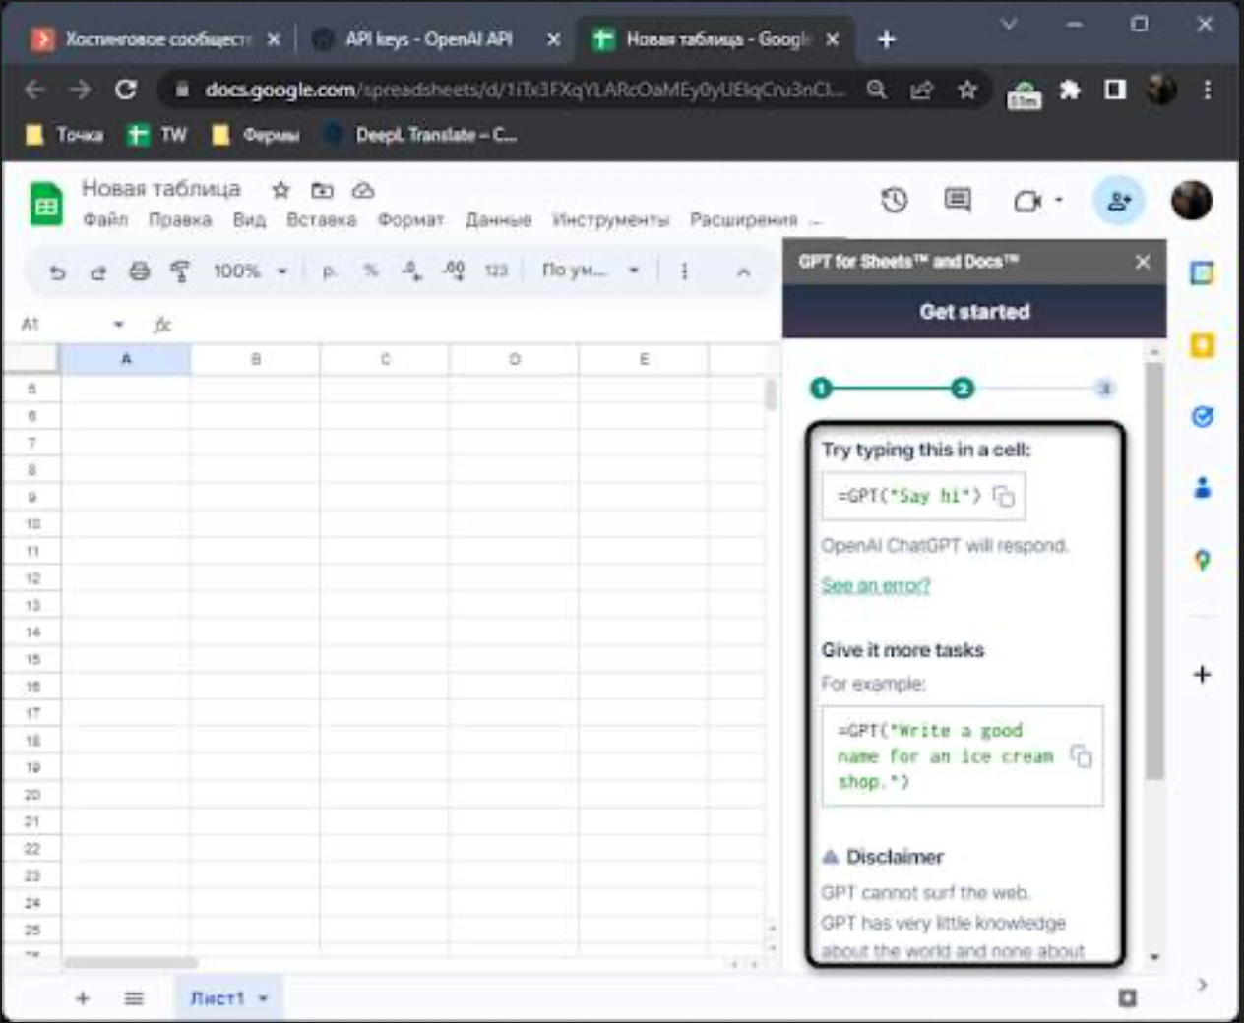Open Google Tasks side panel icon
The image size is (1244, 1023).
pos(1202,417)
